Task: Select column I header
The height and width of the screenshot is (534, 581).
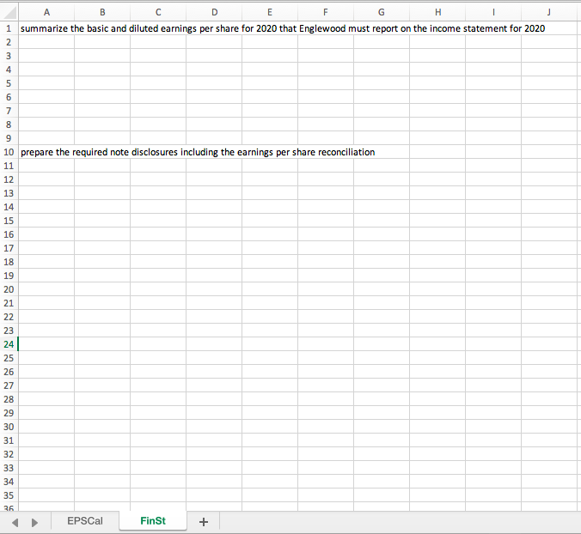Action: (x=493, y=12)
